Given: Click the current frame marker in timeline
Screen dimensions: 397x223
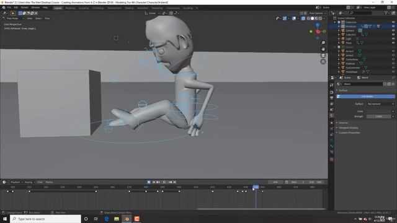Looking at the screenshot, I should [x=256, y=187].
